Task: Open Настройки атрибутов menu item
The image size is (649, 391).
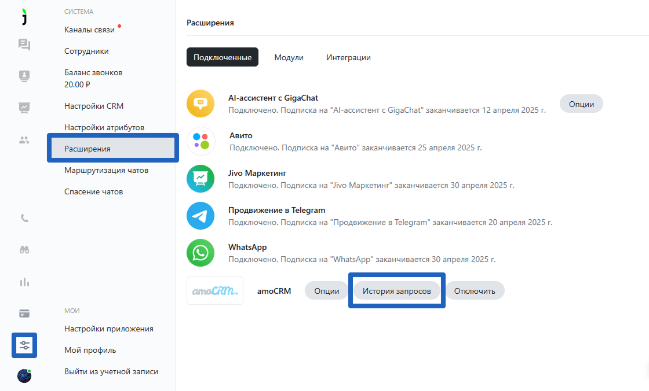Action: coord(104,127)
